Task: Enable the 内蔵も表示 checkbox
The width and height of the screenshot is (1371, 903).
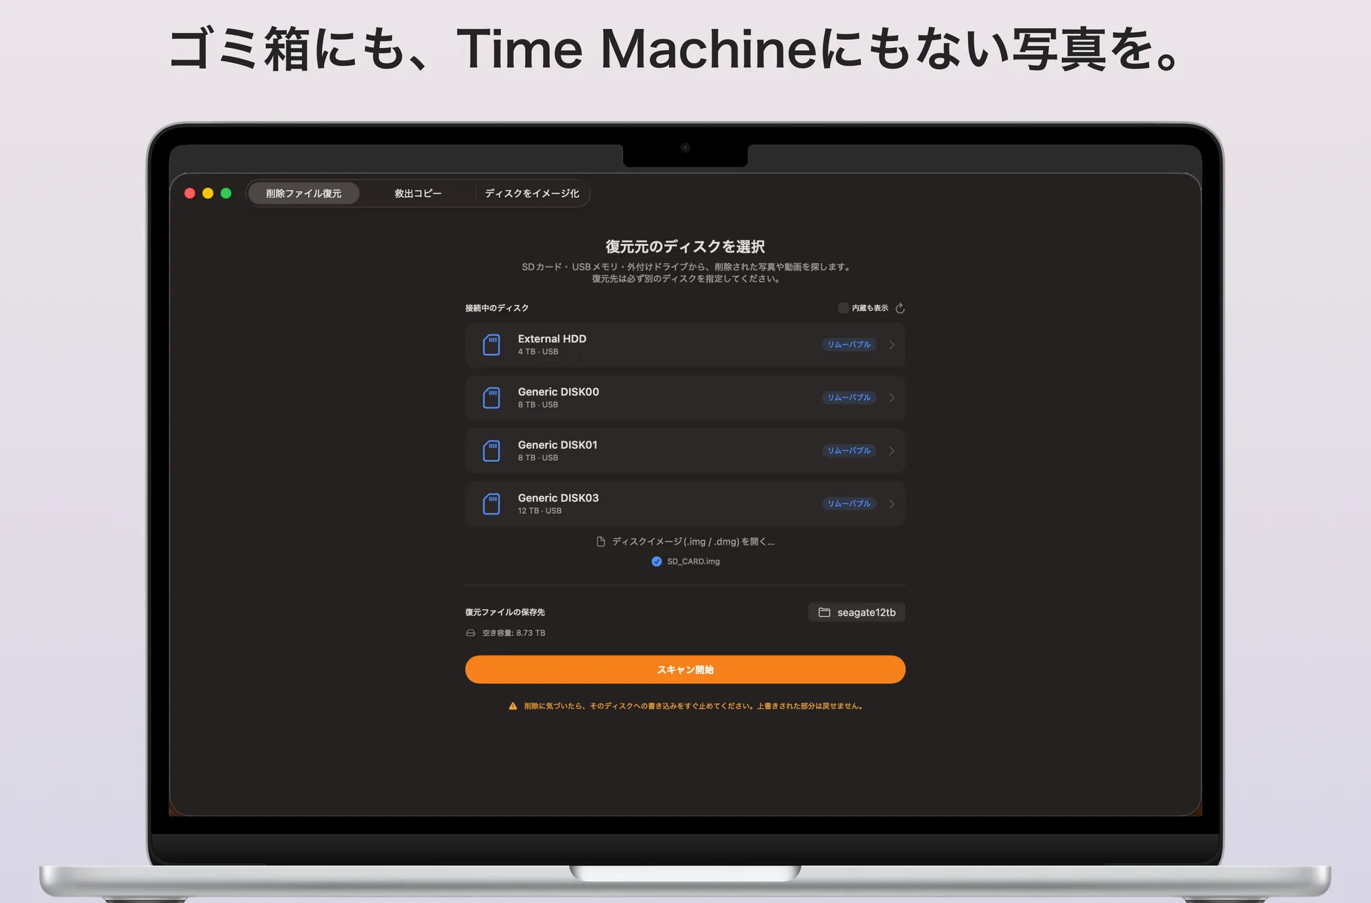Action: pyautogui.click(x=843, y=308)
